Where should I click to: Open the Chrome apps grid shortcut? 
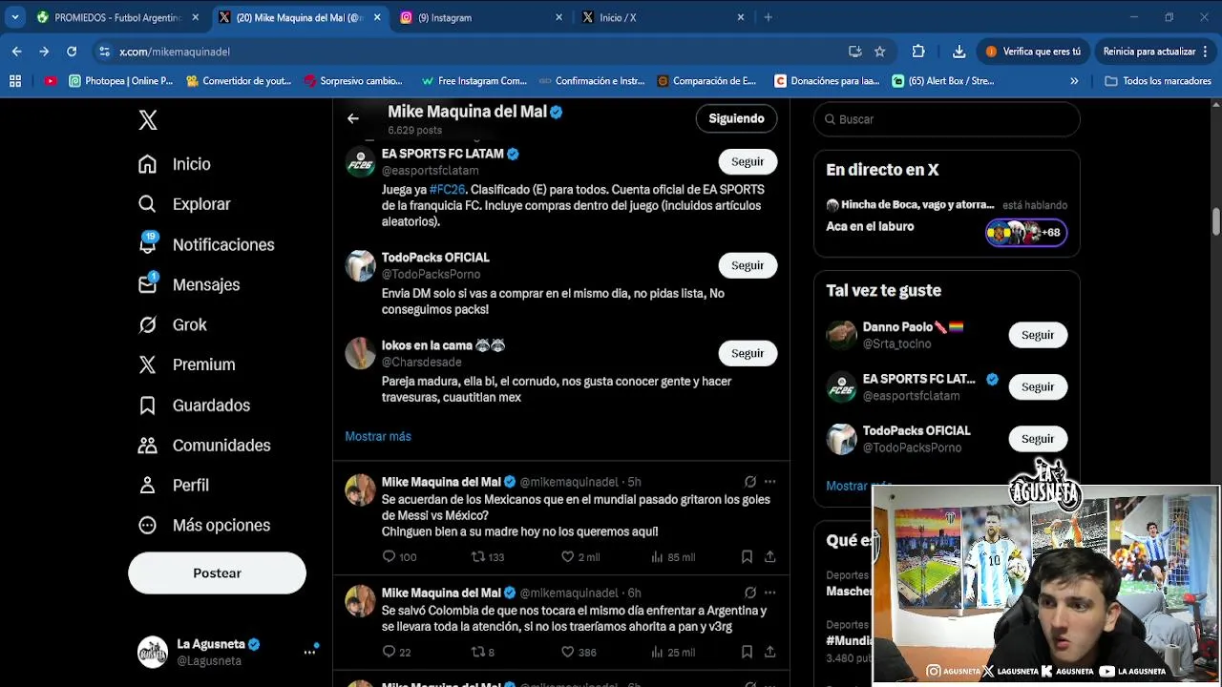pos(15,81)
